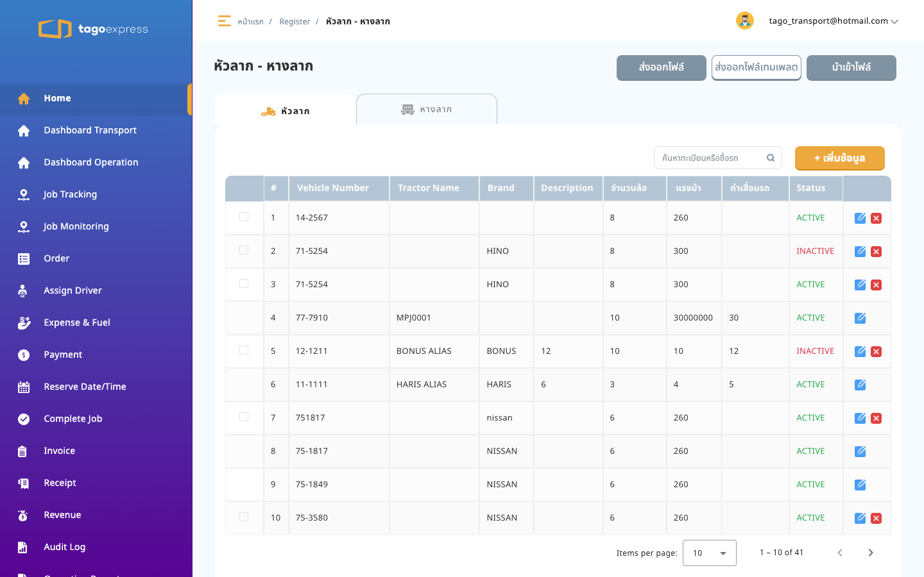Click the + เพิ่มข้อมูล button
Image resolution: width=924 pixels, height=577 pixels.
[840, 158]
